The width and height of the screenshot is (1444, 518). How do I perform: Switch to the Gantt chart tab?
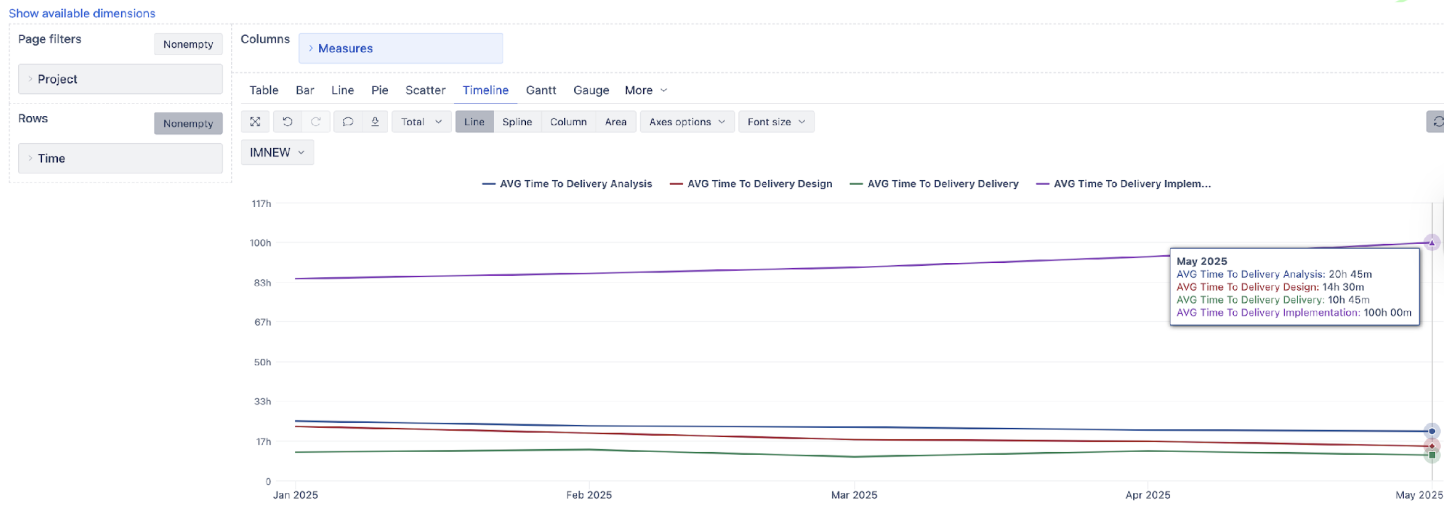click(x=540, y=90)
